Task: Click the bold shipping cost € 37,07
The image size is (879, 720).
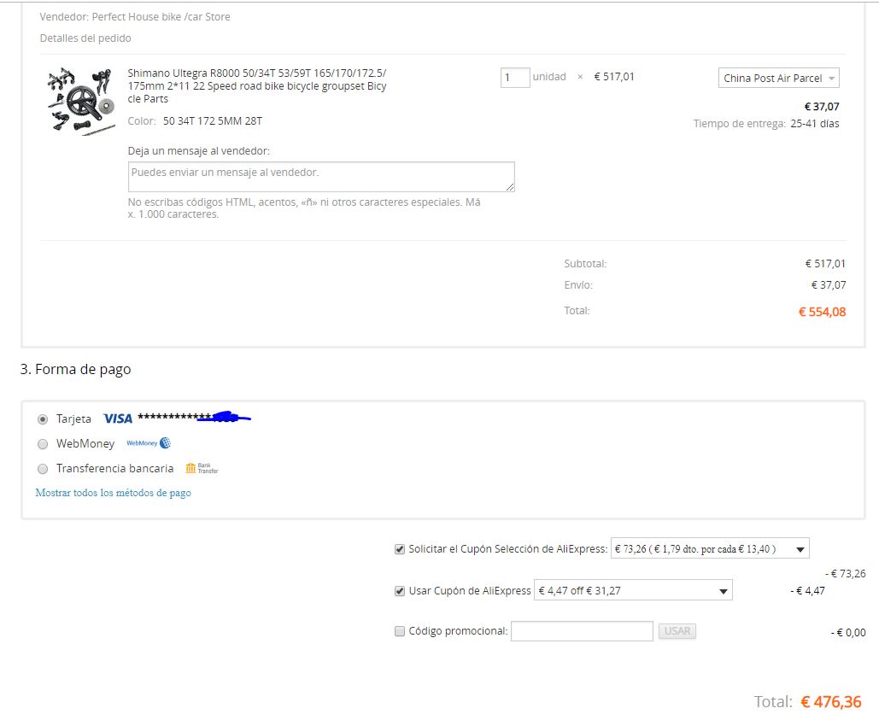Action: [x=822, y=107]
